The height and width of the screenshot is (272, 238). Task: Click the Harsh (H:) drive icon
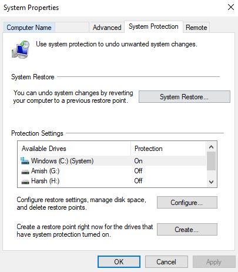[x=25, y=182]
